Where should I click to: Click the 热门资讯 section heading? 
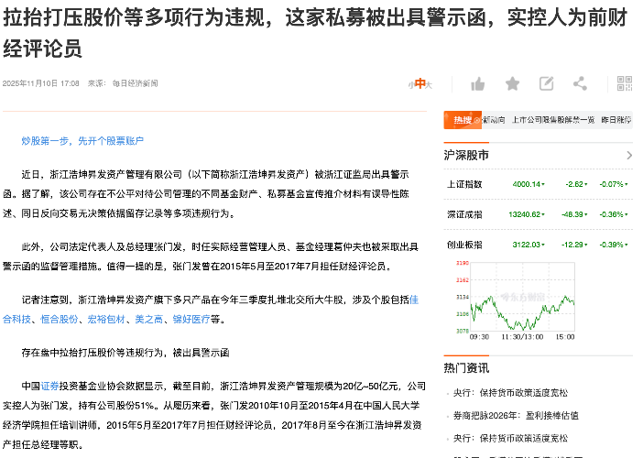point(466,368)
